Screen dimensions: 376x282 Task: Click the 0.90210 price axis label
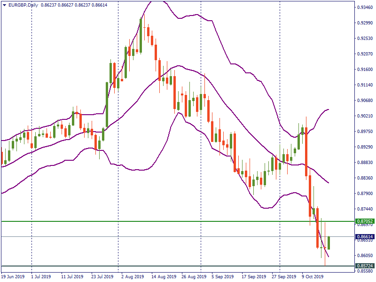tap(365, 116)
